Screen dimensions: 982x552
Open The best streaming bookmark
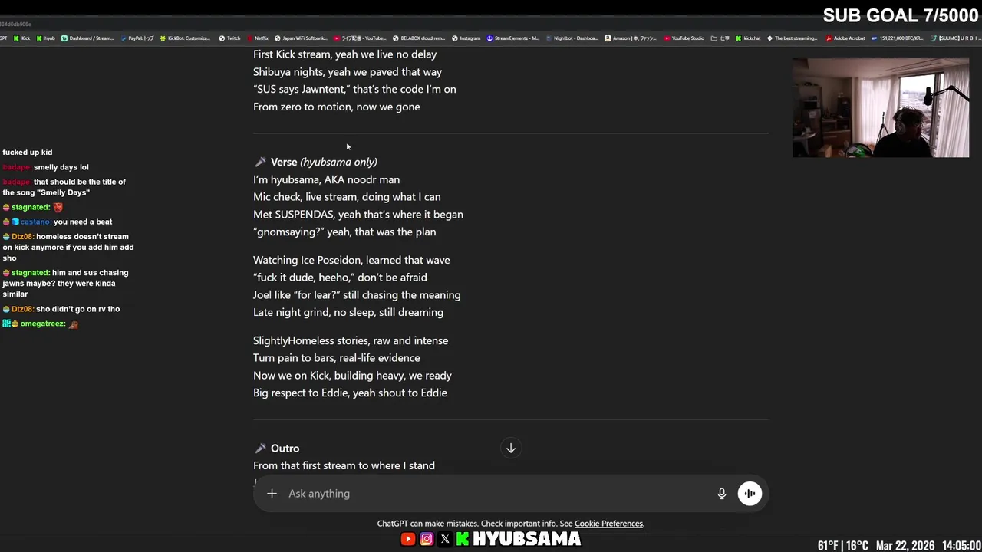793,38
